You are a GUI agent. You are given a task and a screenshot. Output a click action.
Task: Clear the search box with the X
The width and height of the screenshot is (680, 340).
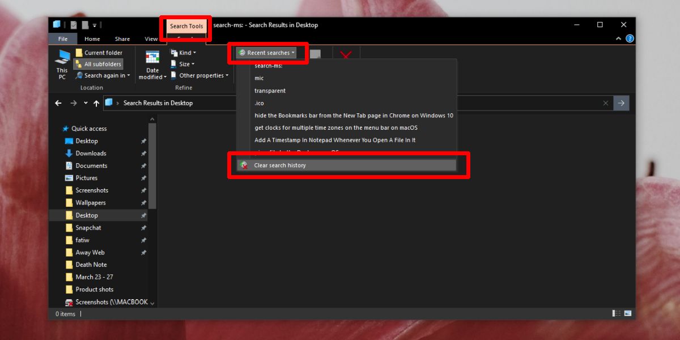(x=606, y=103)
